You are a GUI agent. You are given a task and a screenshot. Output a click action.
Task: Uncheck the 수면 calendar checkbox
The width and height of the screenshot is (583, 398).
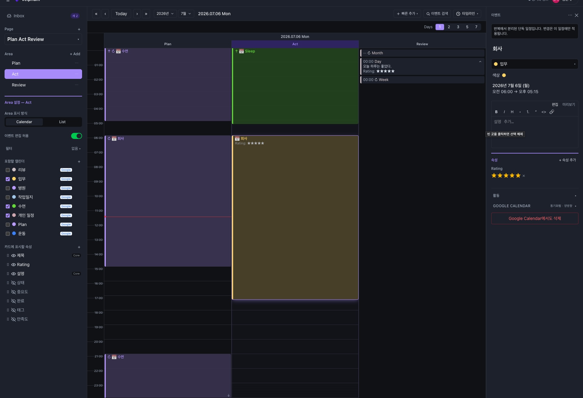pyautogui.click(x=8, y=206)
